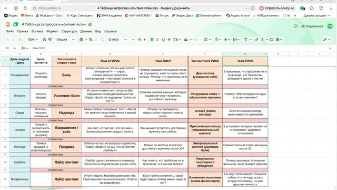Toggle strikethrough formatting
Viewport: 337px width, 190px height.
(169, 40)
